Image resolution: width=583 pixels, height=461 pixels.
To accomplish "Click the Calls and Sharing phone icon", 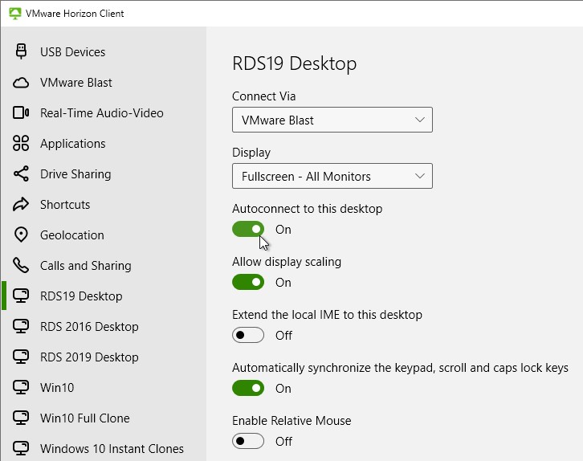I will click(21, 265).
